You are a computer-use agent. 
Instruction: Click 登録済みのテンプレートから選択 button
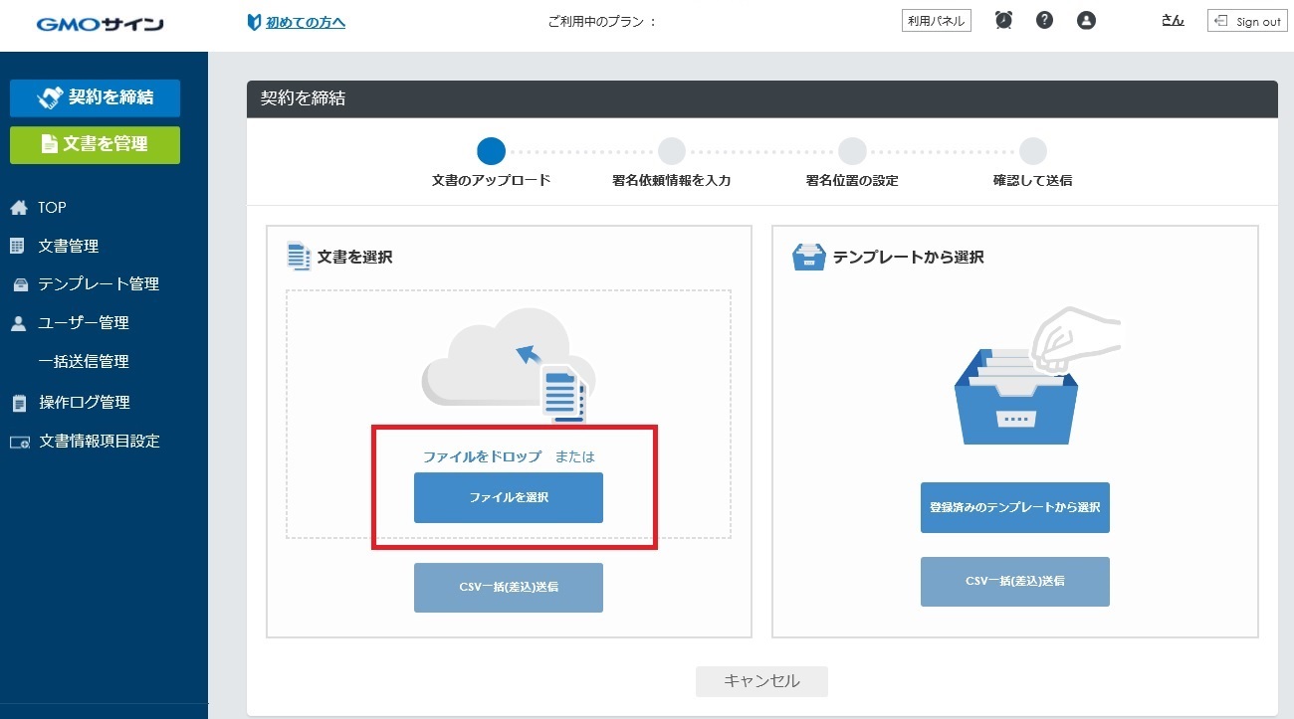coord(1014,507)
